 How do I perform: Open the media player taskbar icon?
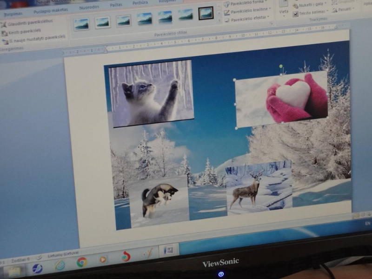(103, 259)
